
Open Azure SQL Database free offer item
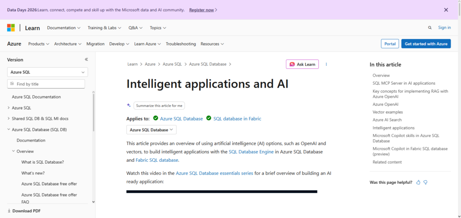click(x=49, y=184)
